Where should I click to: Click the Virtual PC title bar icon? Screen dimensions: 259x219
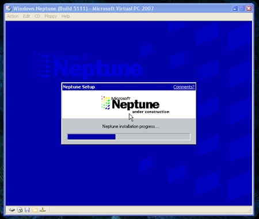[x=9, y=9]
